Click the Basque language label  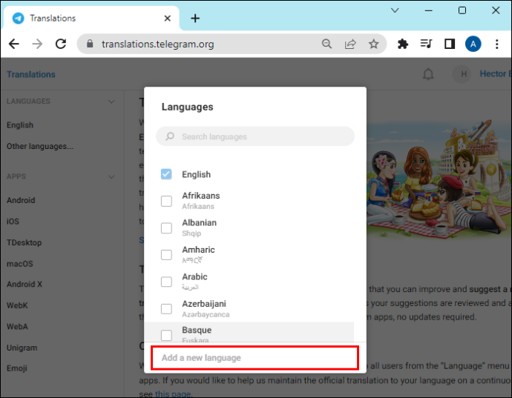[x=197, y=330]
